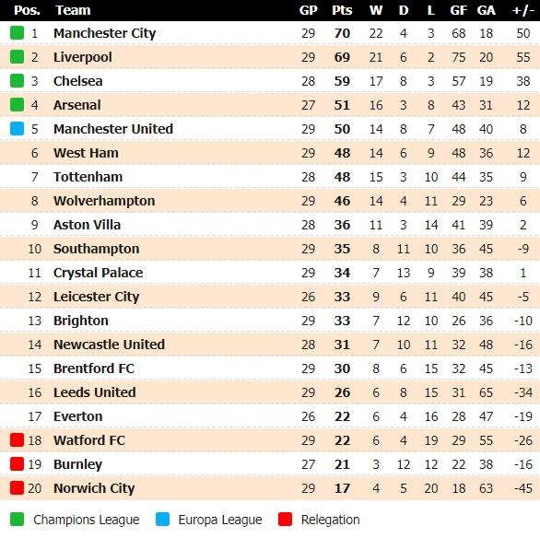Screen dimensions: 540x538
Task: Click the green marker beside Liverpool
Action: (17, 57)
